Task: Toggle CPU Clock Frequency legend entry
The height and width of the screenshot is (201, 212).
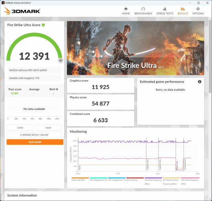Action: tap(153, 182)
